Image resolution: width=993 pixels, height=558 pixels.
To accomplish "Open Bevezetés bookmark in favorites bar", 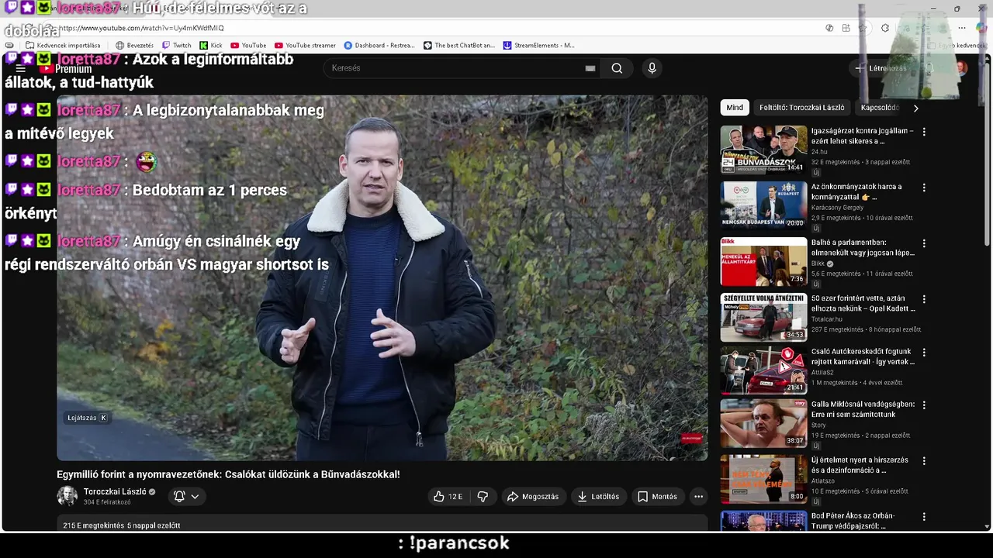I will [134, 45].
